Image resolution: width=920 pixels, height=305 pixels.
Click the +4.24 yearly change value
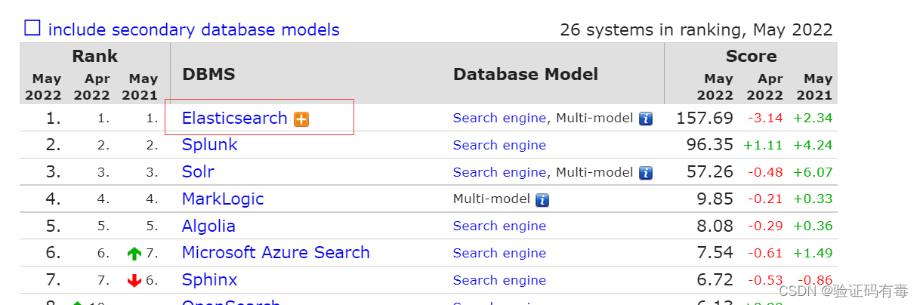coord(813,146)
